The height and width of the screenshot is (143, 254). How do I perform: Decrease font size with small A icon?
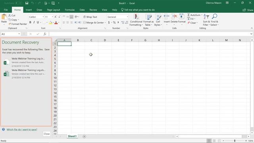pyautogui.click(x=59, y=17)
